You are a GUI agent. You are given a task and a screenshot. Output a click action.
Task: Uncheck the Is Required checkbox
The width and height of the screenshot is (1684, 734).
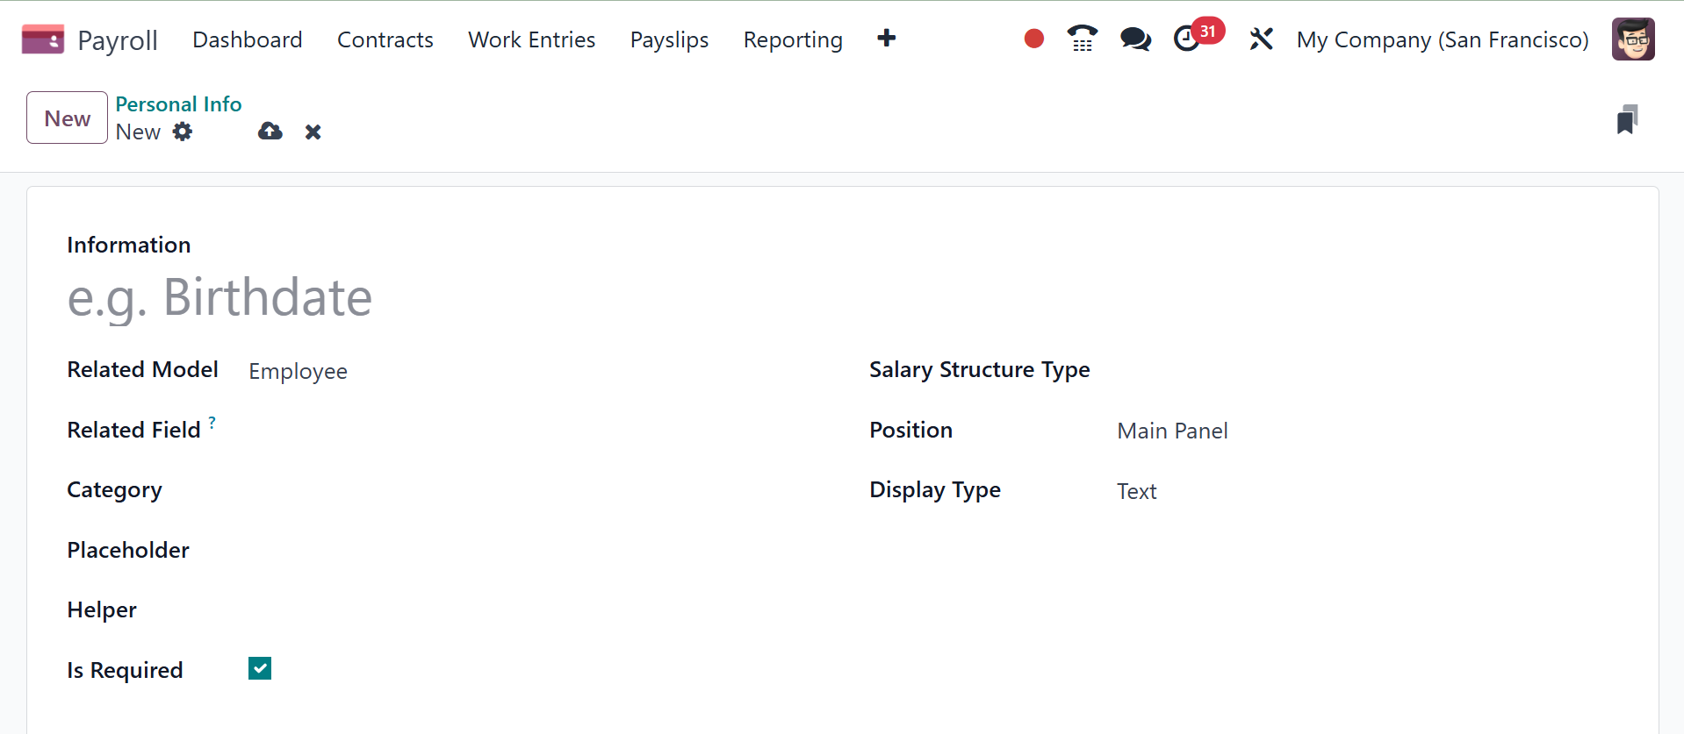click(260, 668)
